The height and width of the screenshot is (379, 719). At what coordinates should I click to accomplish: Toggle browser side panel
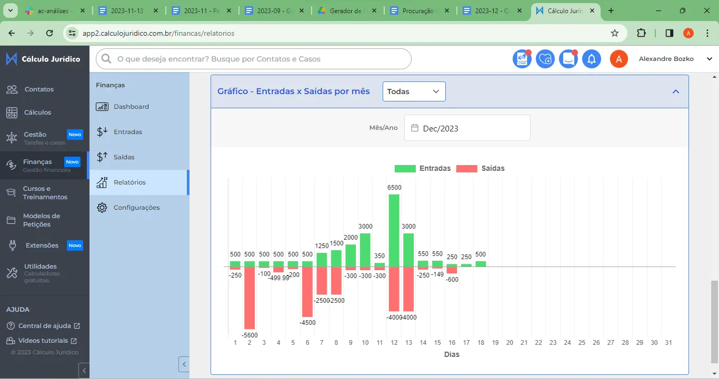click(669, 33)
